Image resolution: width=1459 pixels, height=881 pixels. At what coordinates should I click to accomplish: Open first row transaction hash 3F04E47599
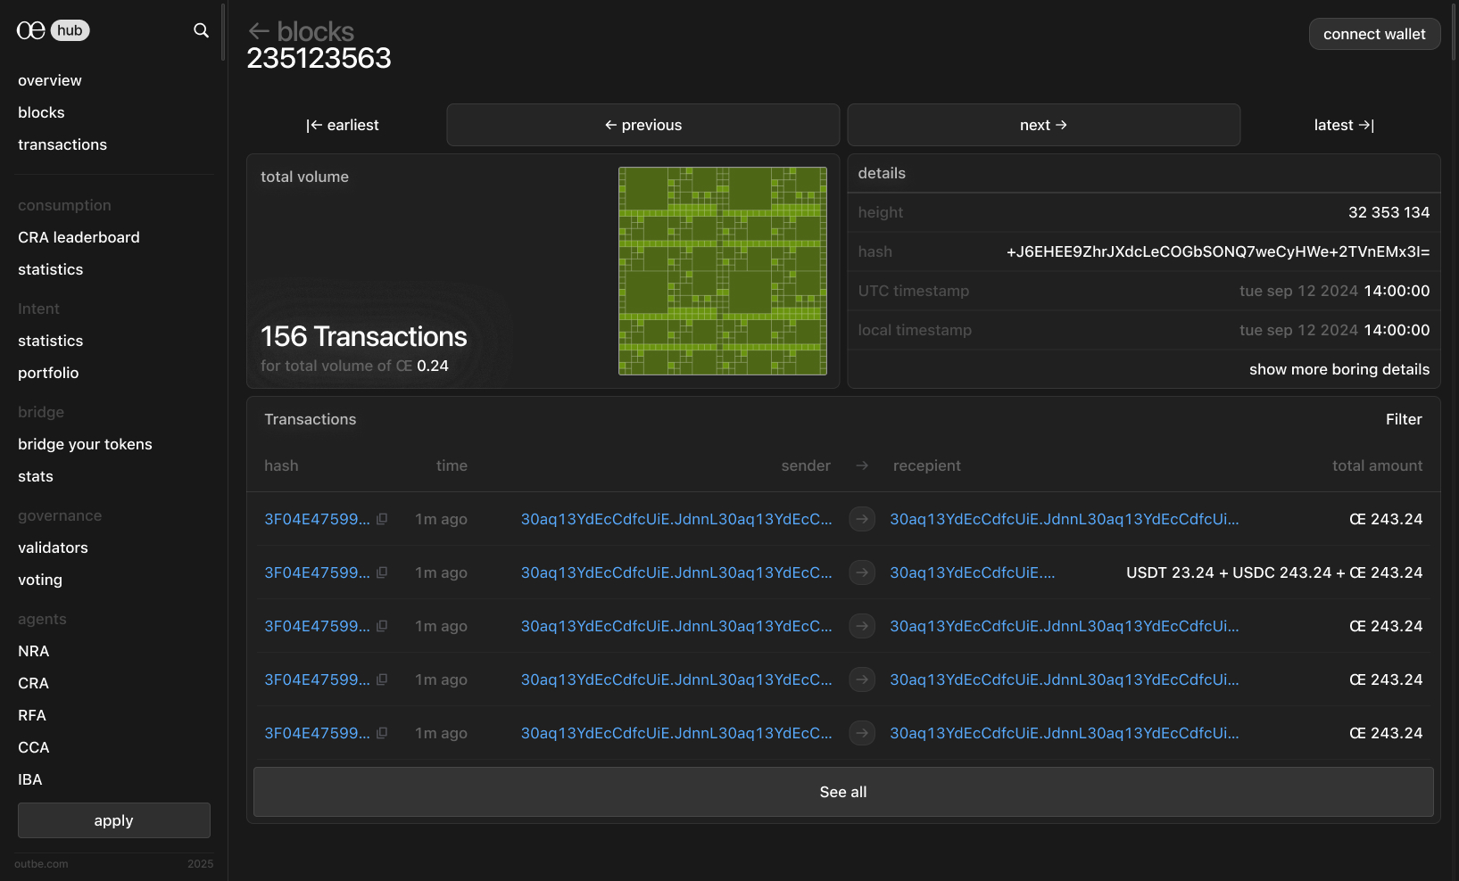click(x=317, y=519)
